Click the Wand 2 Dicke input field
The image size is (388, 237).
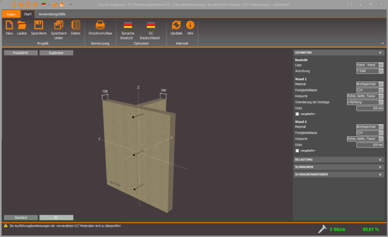pos(369,145)
